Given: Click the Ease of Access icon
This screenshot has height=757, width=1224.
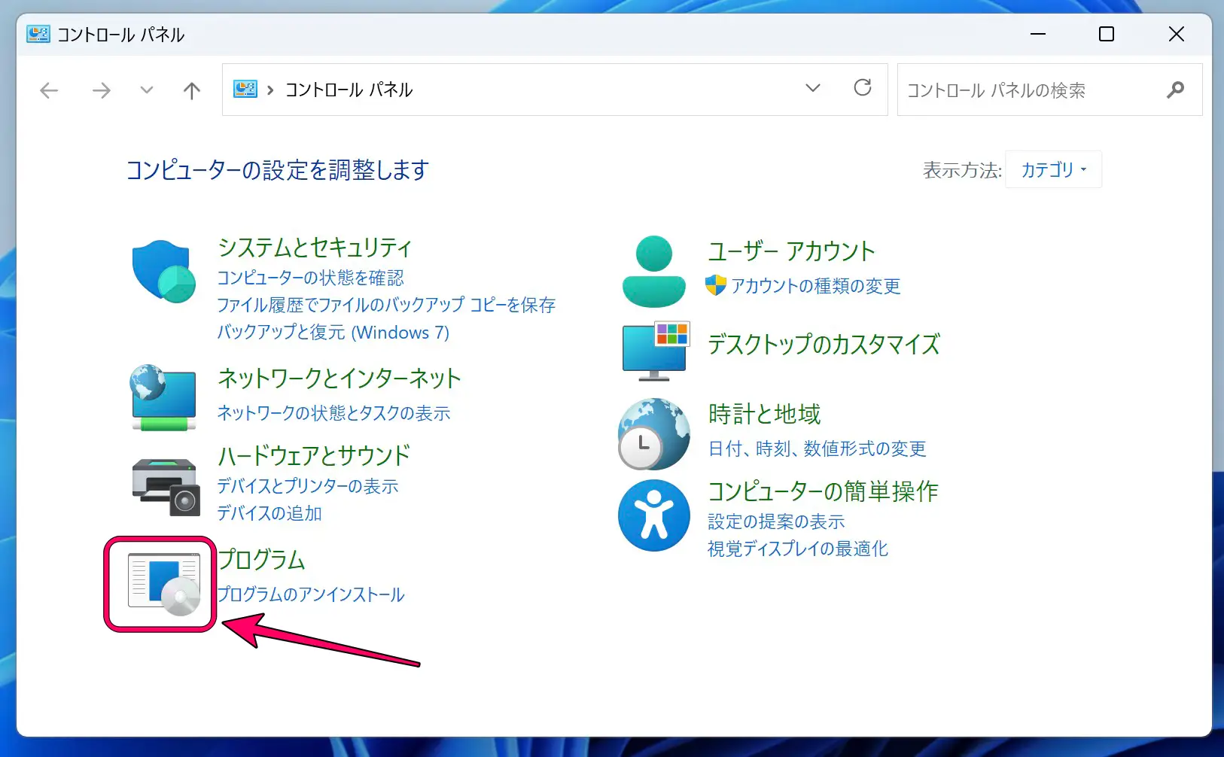Looking at the screenshot, I should [x=653, y=515].
